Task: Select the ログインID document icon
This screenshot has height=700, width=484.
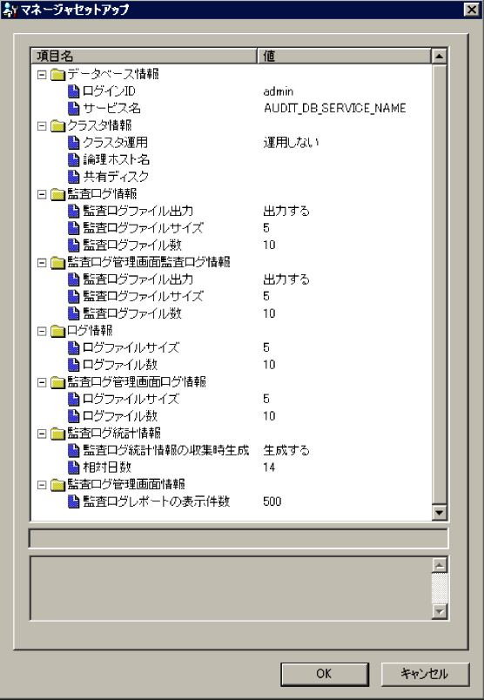Action: (73, 91)
